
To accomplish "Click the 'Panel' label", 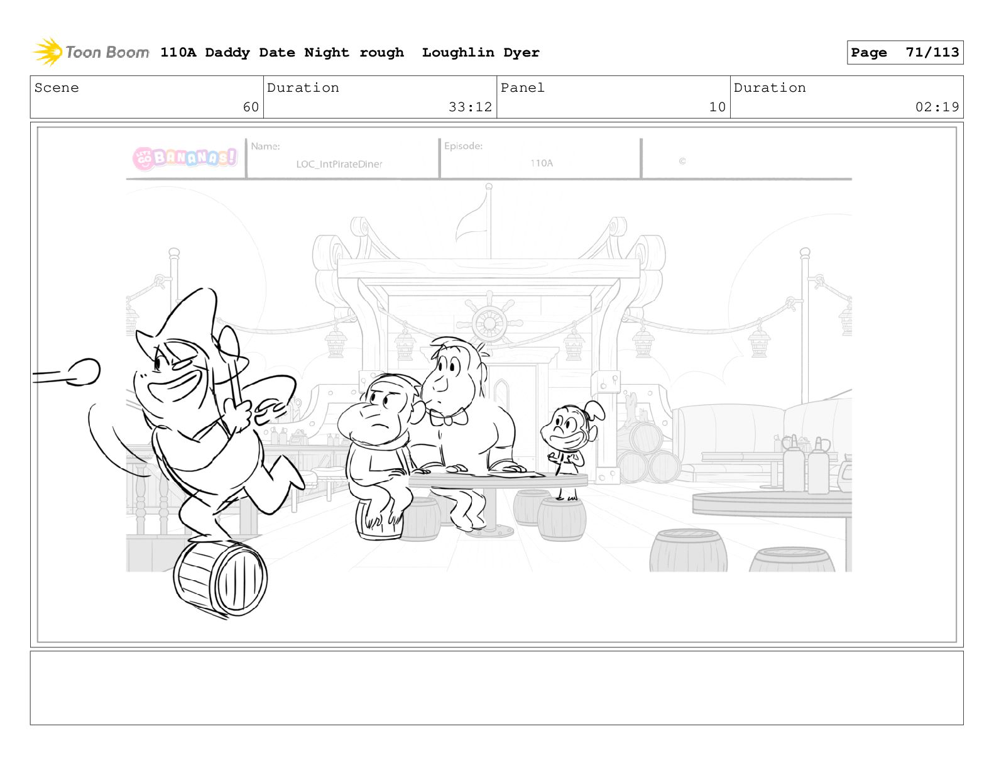I will click(x=523, y=88).
